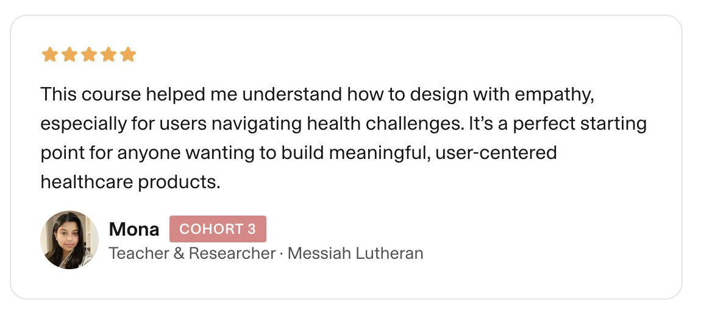701x313 pixels.
Task: Click the COHORT 3 badge
Action: pos(218,229)
